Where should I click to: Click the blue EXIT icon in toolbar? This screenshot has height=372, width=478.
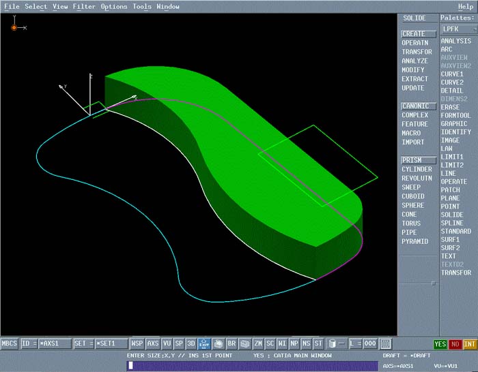(203, 344)
